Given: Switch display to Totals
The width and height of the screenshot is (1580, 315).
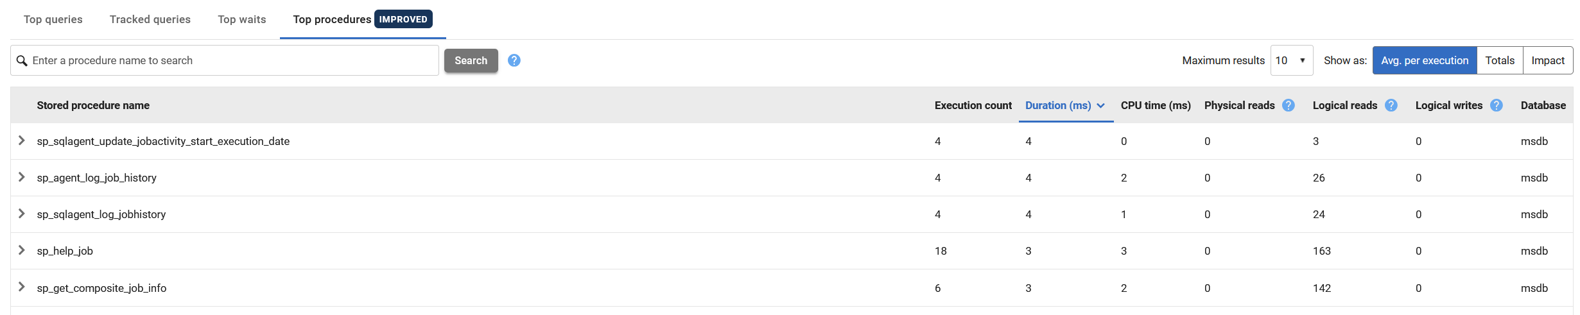Looking at the screenshot, I should click(x=1500, y=60).
